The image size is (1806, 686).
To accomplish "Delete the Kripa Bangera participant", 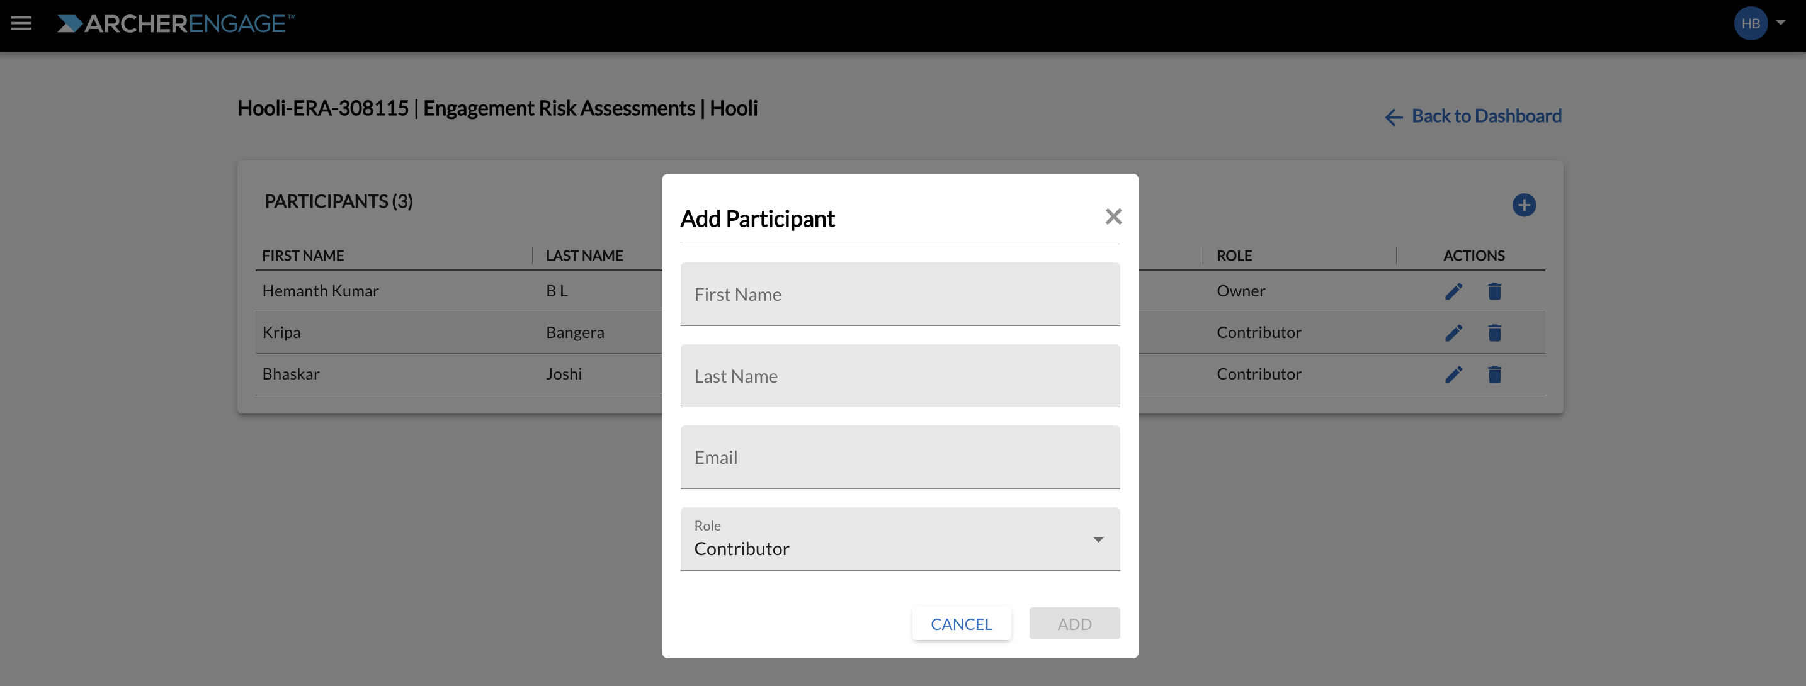I will coord(1494,332).
